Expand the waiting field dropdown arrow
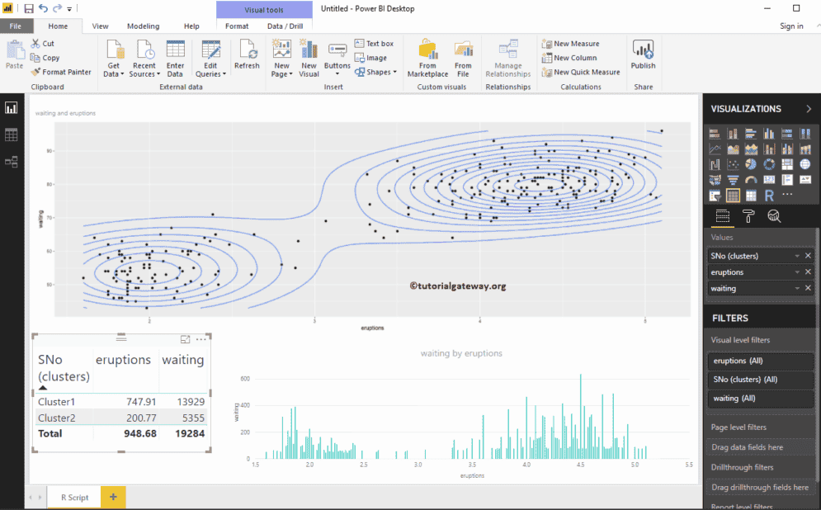Viewport: 821px width, 510px height. click(x=797, y=288)
